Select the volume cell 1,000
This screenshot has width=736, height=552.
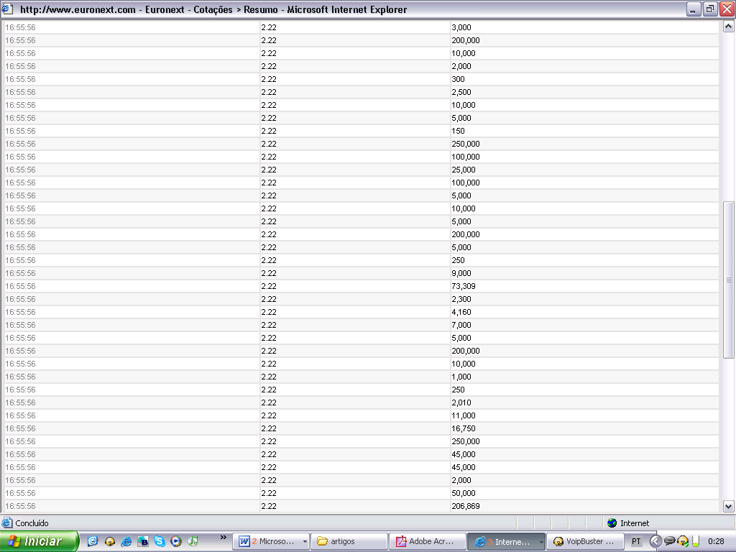point(461,377)
